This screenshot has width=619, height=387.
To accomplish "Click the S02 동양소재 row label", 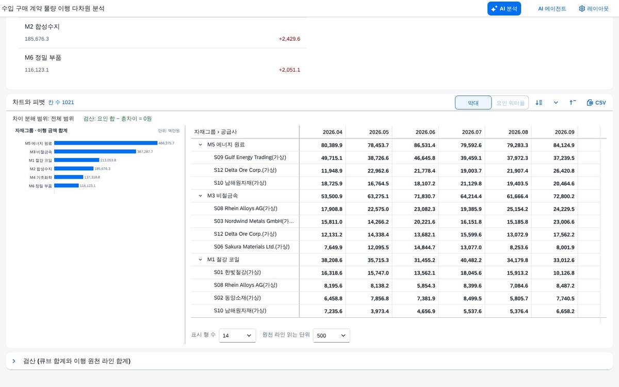I will (x=237, y=298).
